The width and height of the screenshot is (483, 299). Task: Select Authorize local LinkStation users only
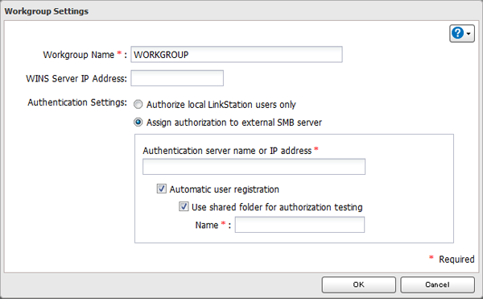click(138, 105)
